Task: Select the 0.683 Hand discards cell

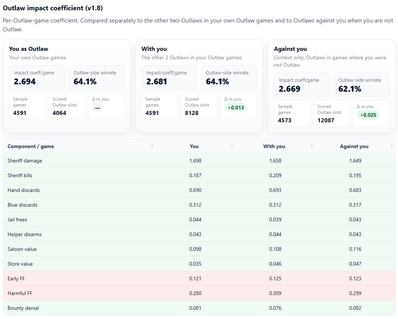Action: point(355,190)
